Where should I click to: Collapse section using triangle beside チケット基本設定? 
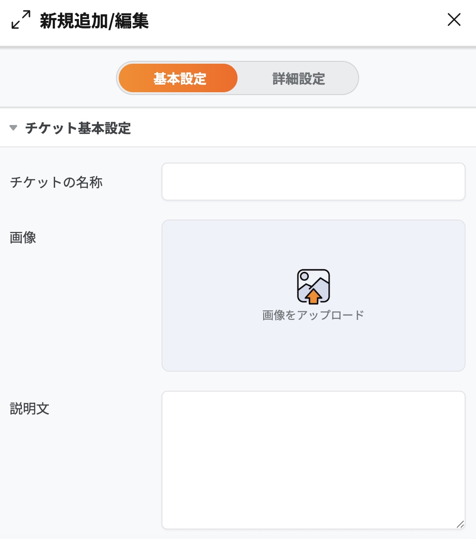tap(13, 128)
